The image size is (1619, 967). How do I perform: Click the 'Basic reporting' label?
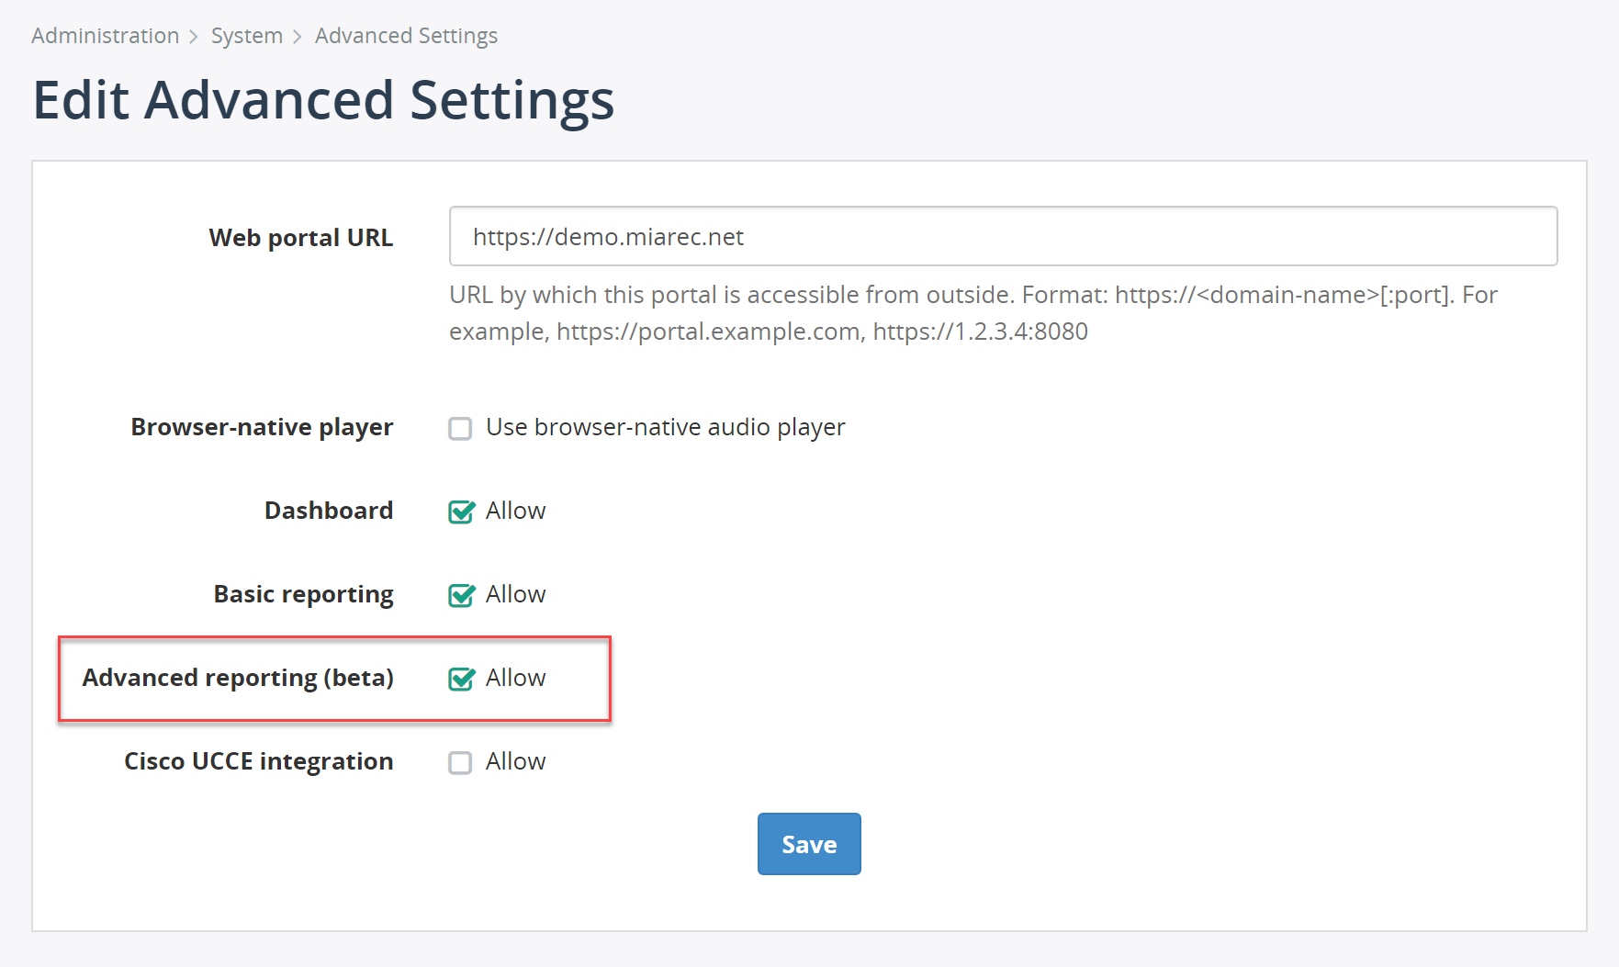304,594
